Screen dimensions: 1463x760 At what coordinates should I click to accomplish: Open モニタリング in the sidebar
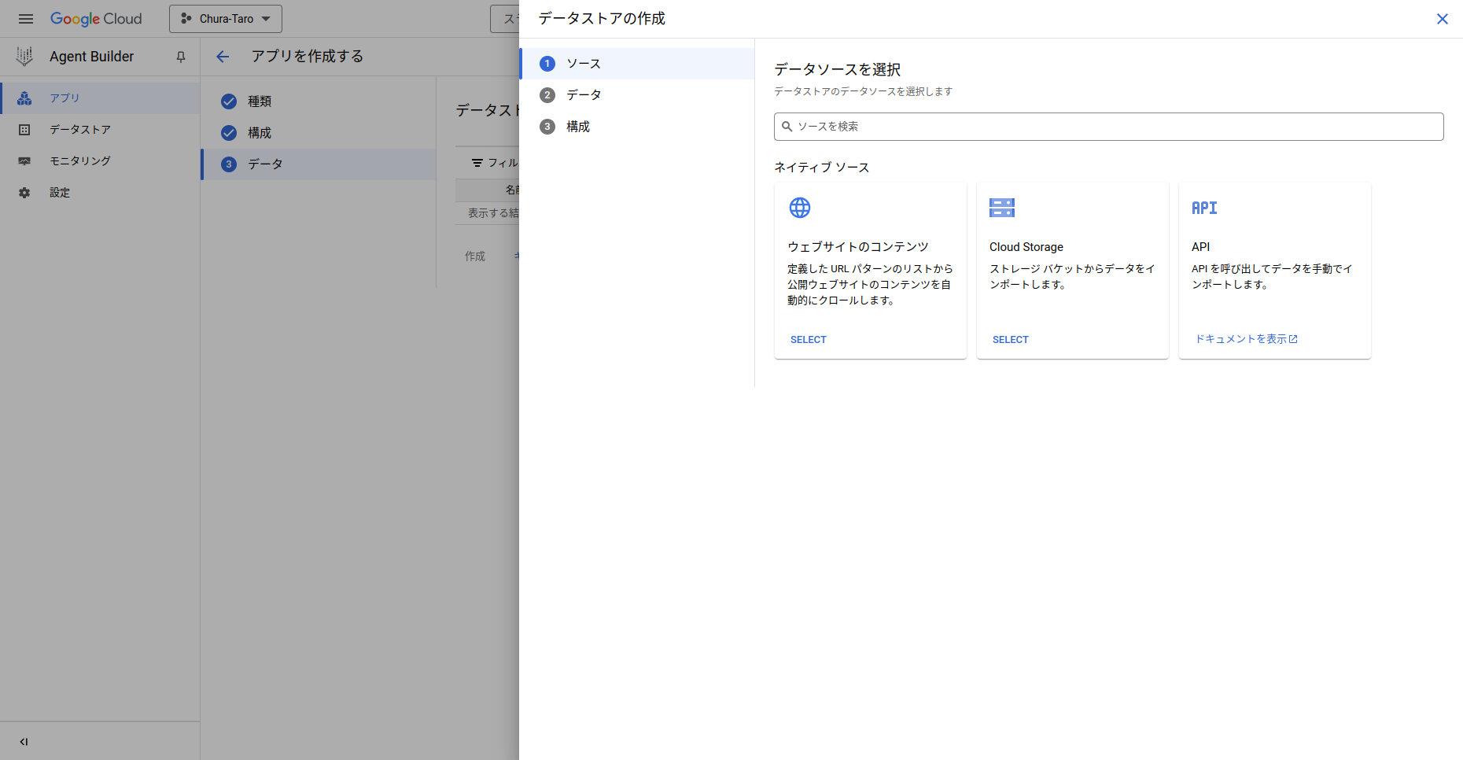tap(100, 161)
